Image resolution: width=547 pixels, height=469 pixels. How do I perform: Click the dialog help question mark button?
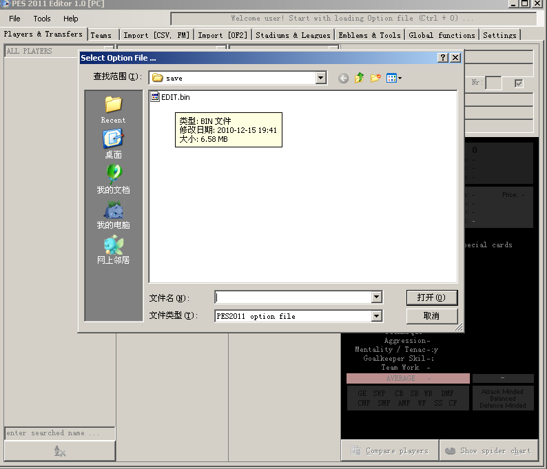(x=443, y=58)
